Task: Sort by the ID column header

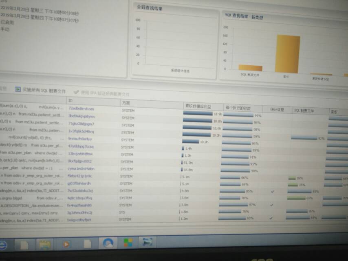Action: tap(70, 100)
